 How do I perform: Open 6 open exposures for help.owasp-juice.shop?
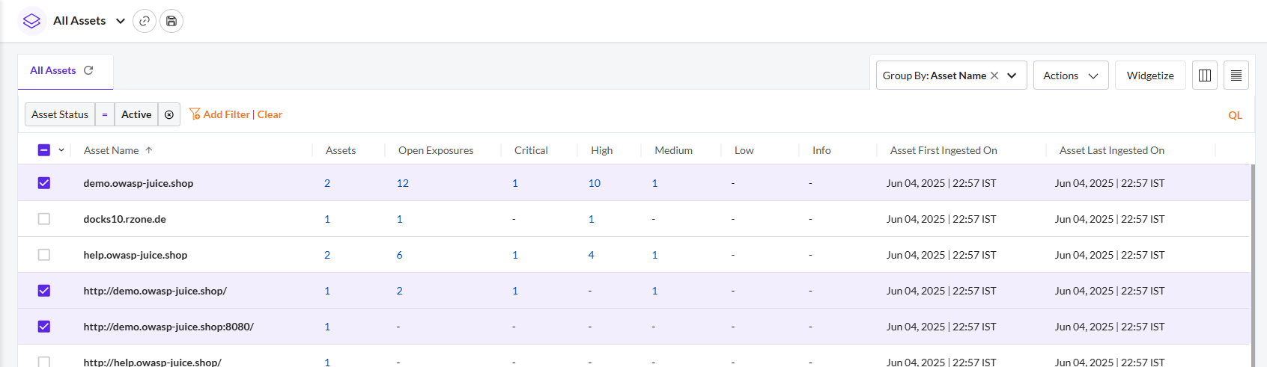coord(399,255)
